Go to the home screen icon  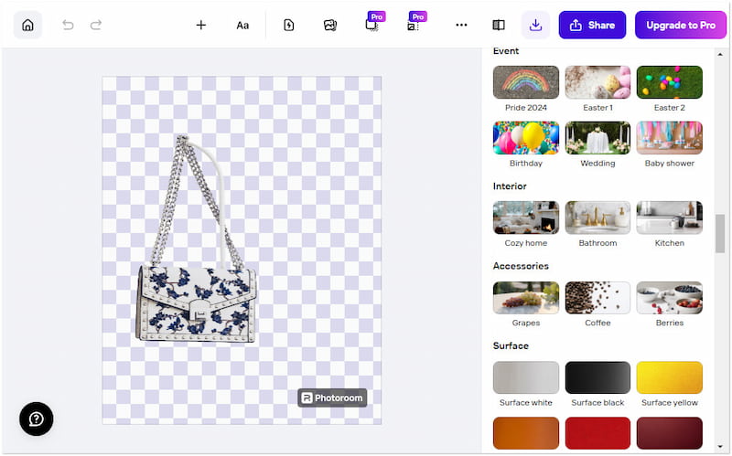tap(27, 25)
